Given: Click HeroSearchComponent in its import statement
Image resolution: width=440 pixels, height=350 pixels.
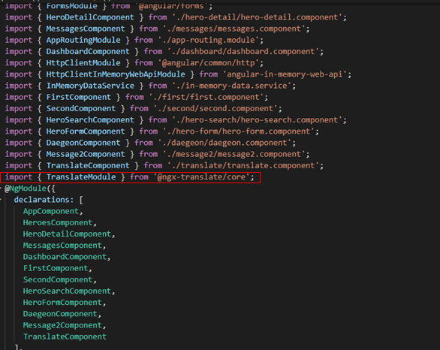Looking at the screenshot, I should pyautogui.click(x=90, y=120).
